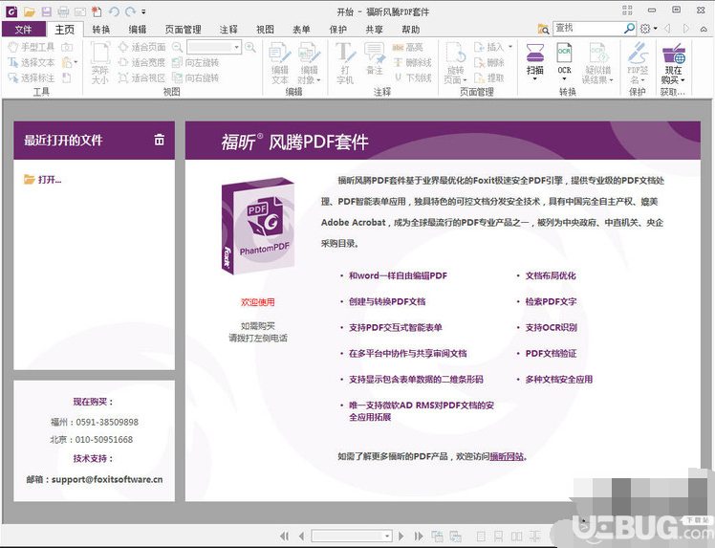The height and width of the screenshot is (548, 715).
Task: Switch to the 转换 tab
Action: coord(100,30)
